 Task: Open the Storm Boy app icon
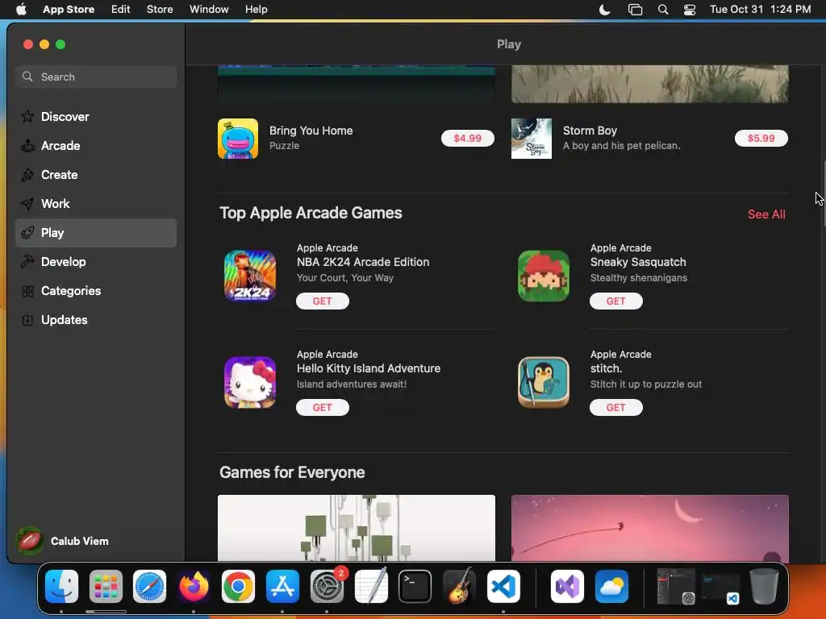531,139
